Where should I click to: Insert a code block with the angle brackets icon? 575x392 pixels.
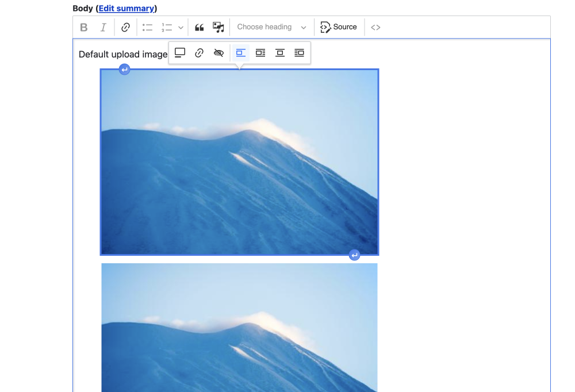(x=375, y=27)
